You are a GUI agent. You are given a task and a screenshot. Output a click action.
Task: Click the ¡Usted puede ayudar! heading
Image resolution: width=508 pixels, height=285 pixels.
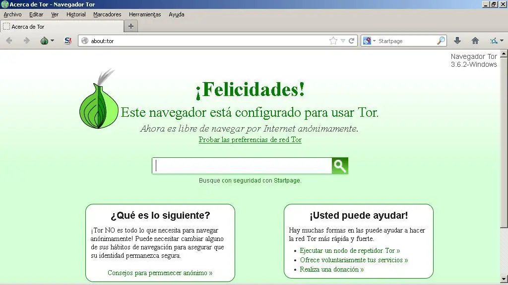pyautogui.click(x=359, y=215)
